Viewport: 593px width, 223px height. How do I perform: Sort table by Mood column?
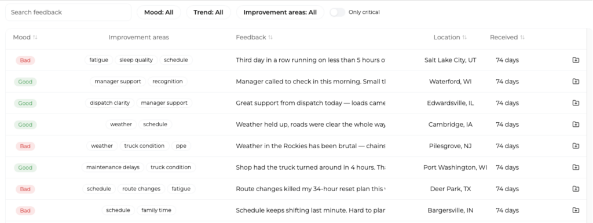click(x=25, y=38)
